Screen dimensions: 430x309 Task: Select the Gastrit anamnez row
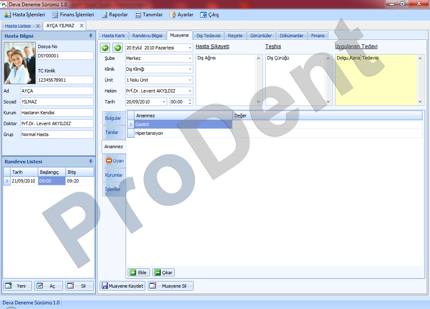tap(275, 124)
